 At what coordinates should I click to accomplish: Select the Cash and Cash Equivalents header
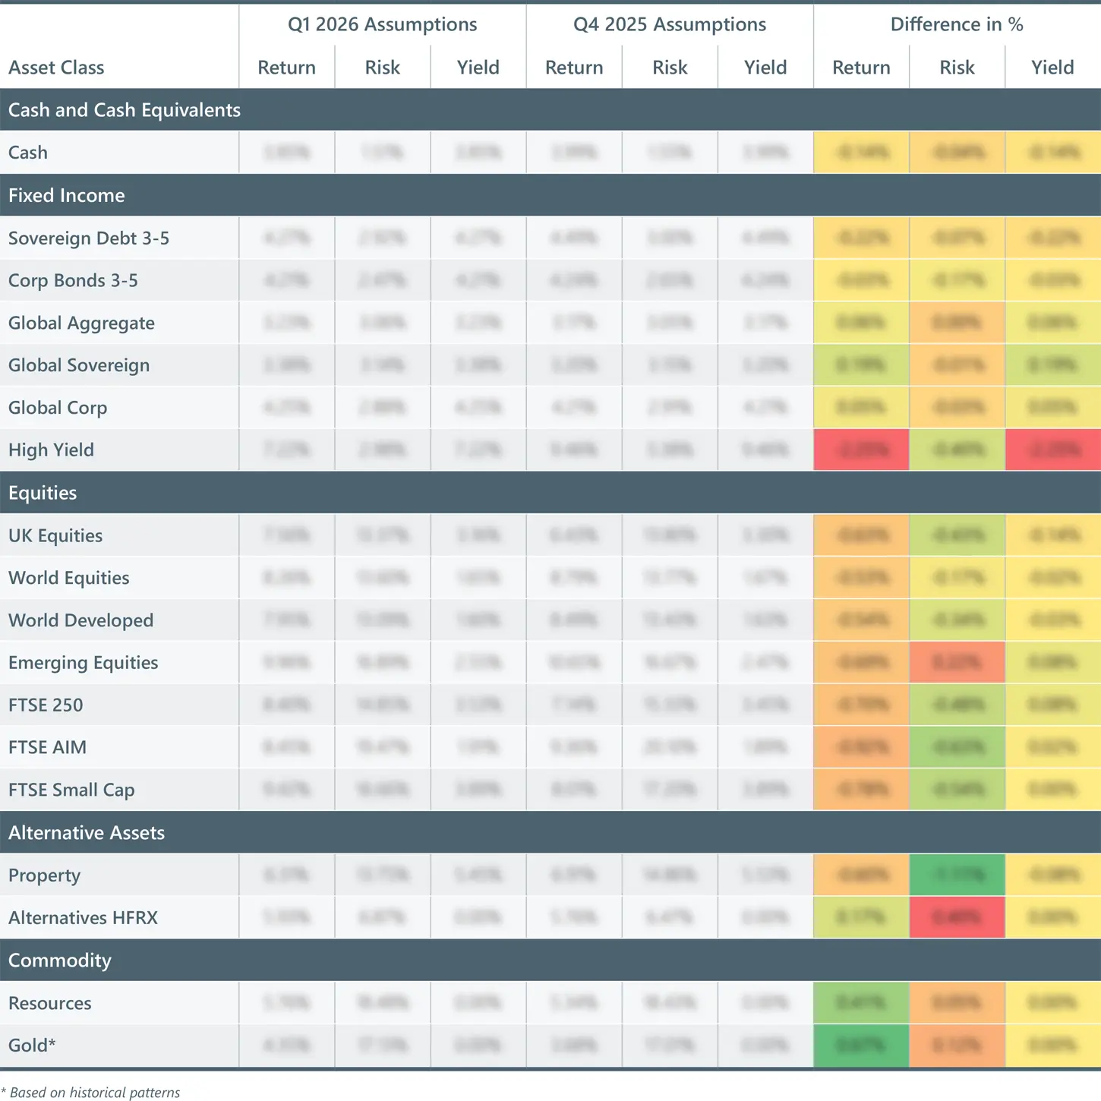[125, 110]
